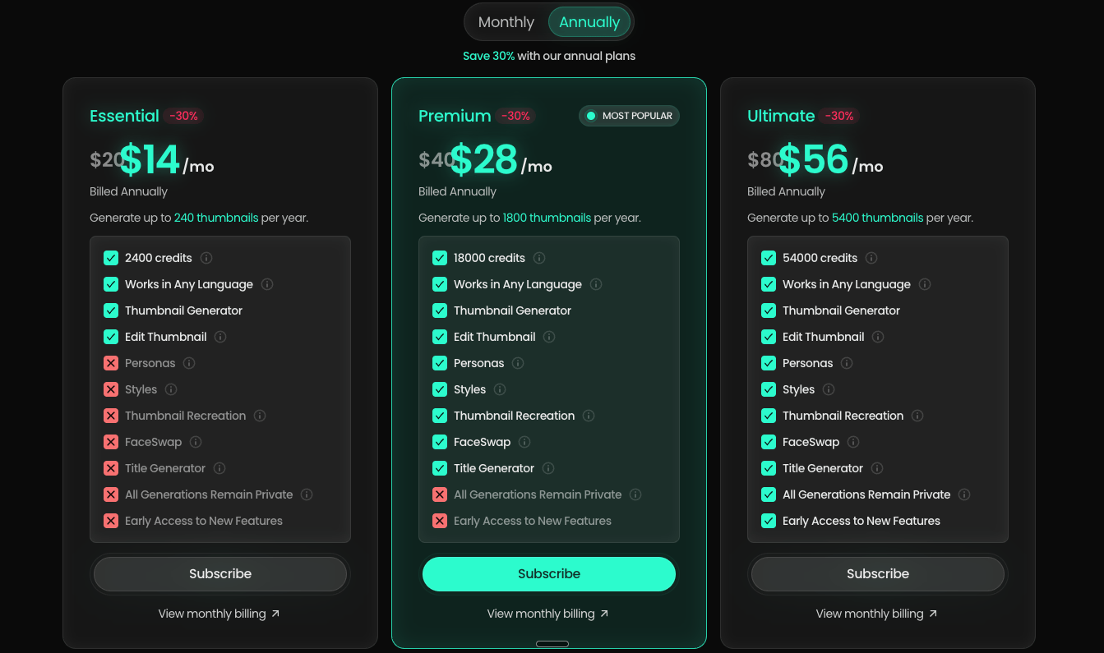Open info tooltip for Premium's Title Generator
The height and width of the screenshot is (653, 1104).
point(547,468)
